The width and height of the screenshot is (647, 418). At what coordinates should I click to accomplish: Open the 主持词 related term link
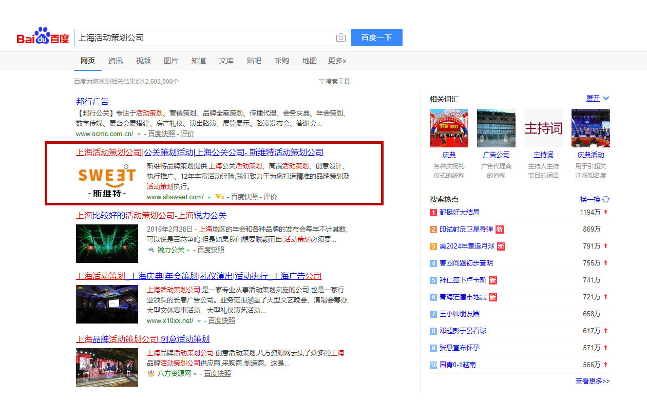pos(543,155)
